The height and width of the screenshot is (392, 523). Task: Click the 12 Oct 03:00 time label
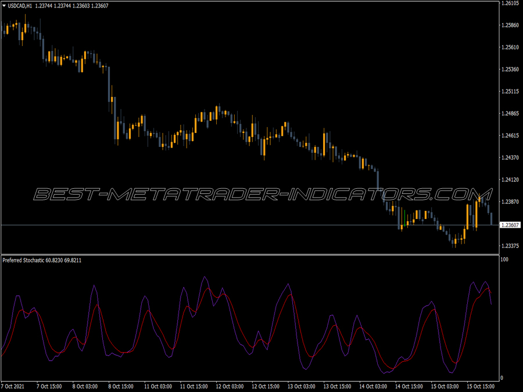230,386
